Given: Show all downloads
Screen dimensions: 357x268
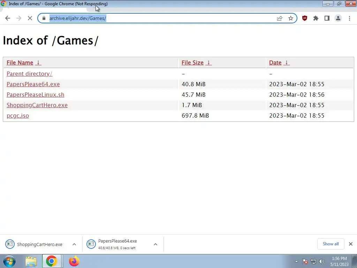Looking at the screenshot, I should click(331, 244).
